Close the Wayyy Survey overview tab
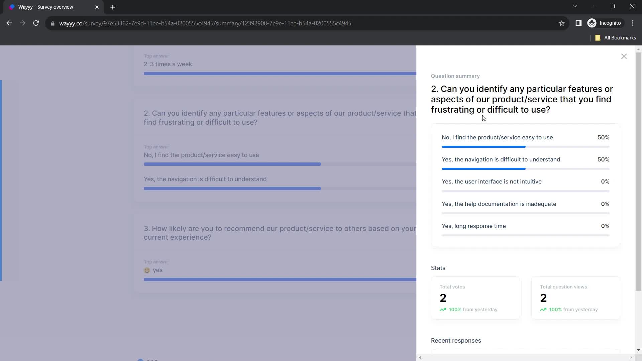 (97, 7)
